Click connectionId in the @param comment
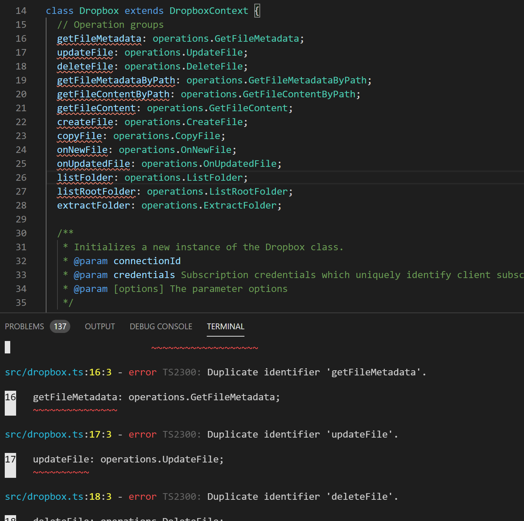Image resolution: width=524 pixels, height=521 pixels. tap(147, 261)
